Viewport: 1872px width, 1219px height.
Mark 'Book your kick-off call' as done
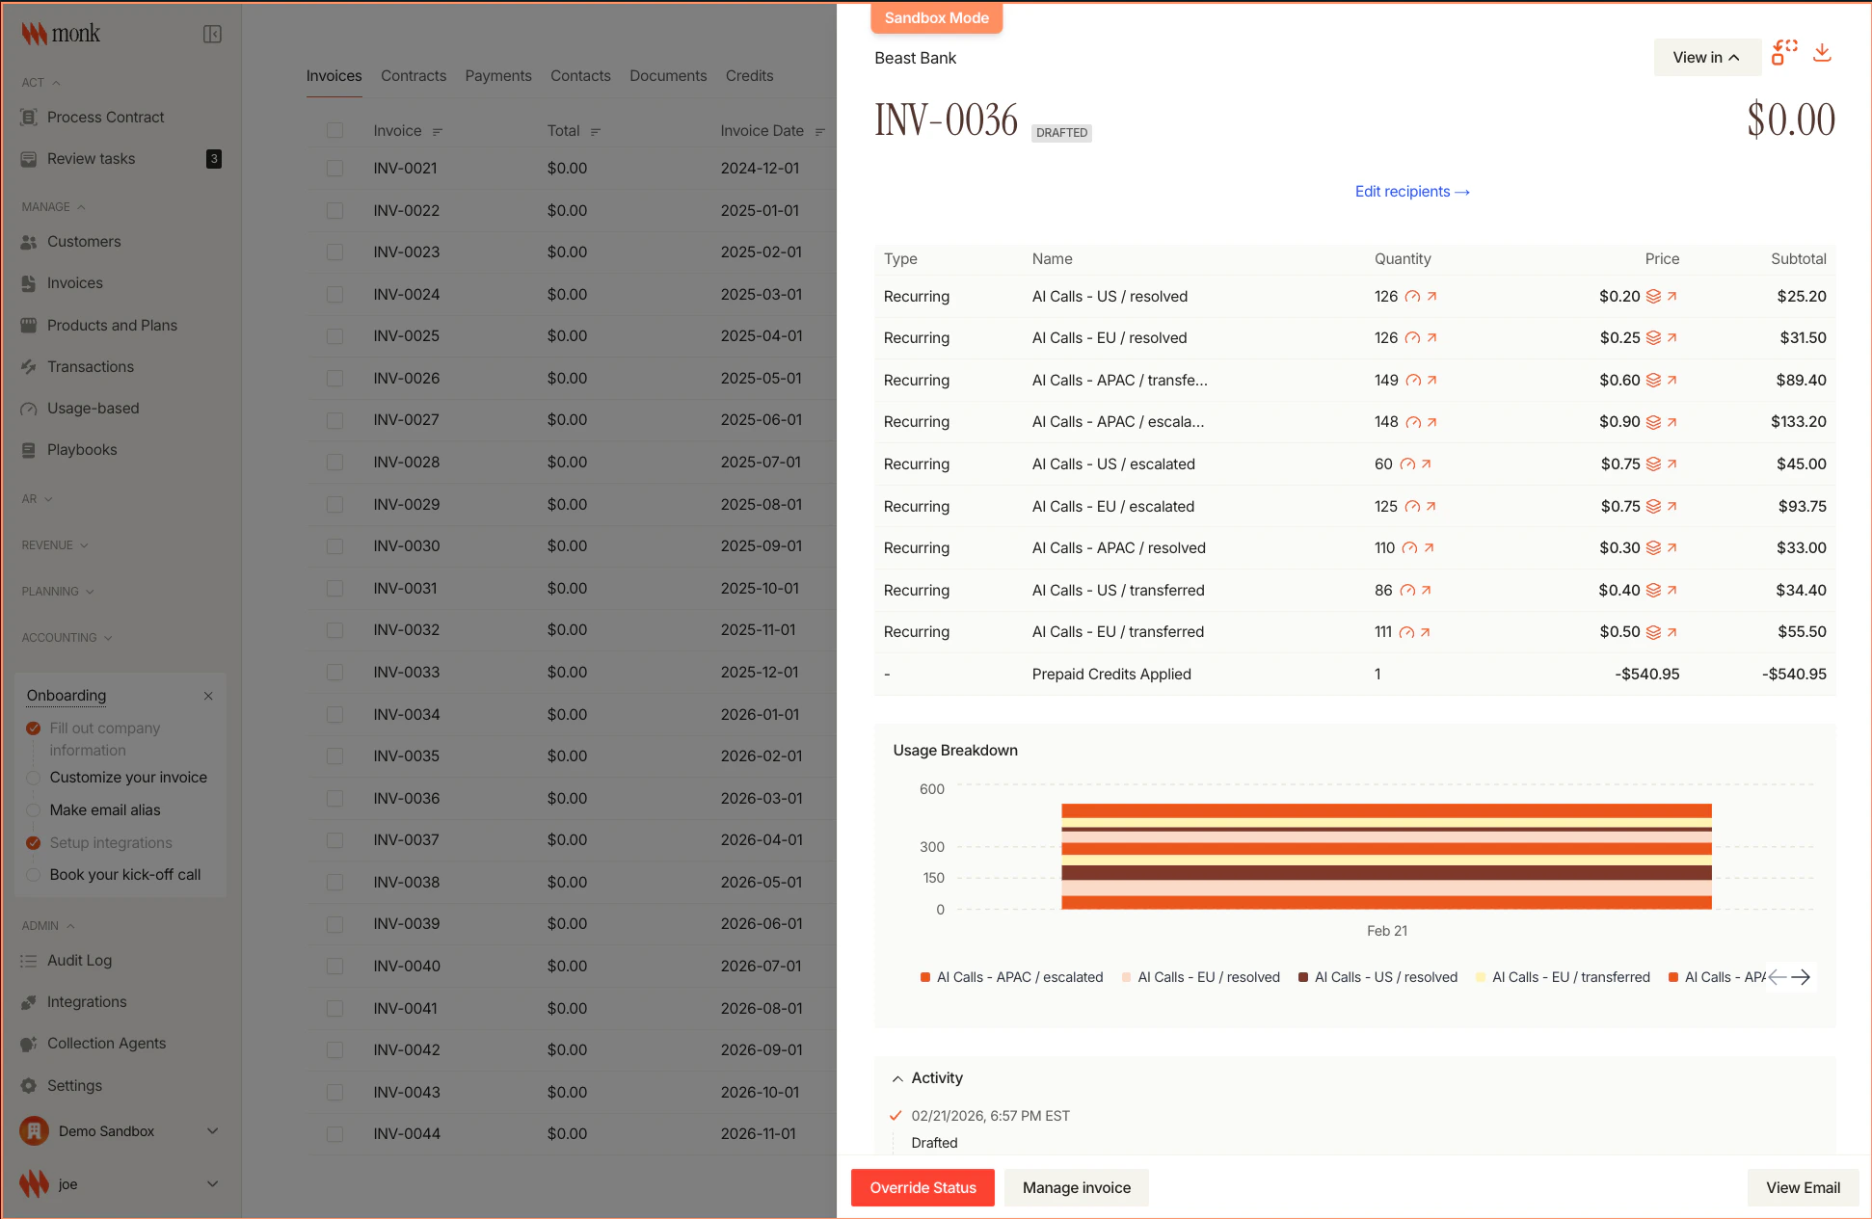coord(33,874)
